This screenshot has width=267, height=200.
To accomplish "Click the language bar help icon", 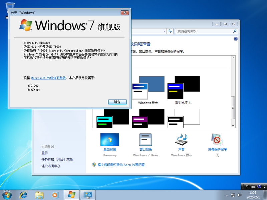I will (259, 186).
